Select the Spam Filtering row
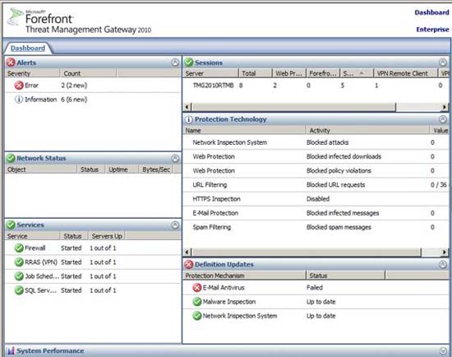This screenshot has height=357, width=452. (316, 227)
